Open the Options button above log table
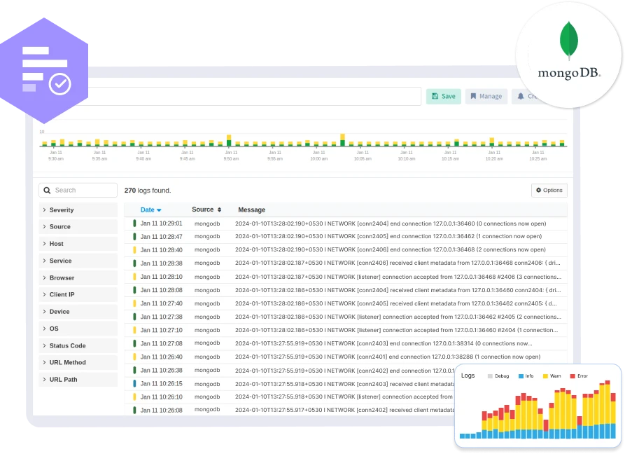625x454 pixels. tap(549, 191)
